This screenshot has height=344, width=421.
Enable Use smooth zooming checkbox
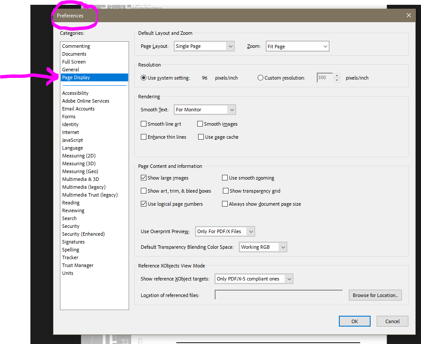[x=225, y=177]
